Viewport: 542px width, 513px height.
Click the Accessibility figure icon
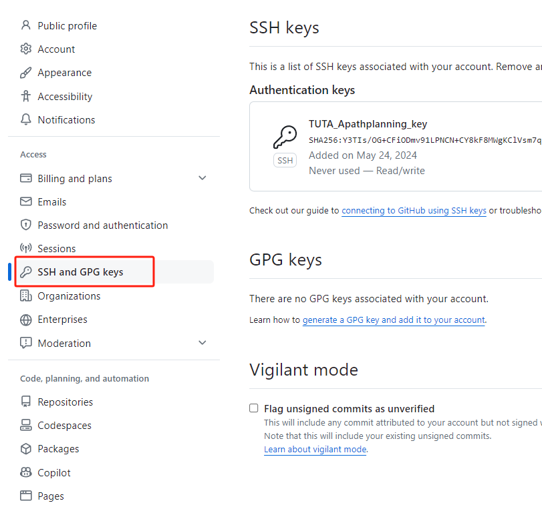(26, 96)
